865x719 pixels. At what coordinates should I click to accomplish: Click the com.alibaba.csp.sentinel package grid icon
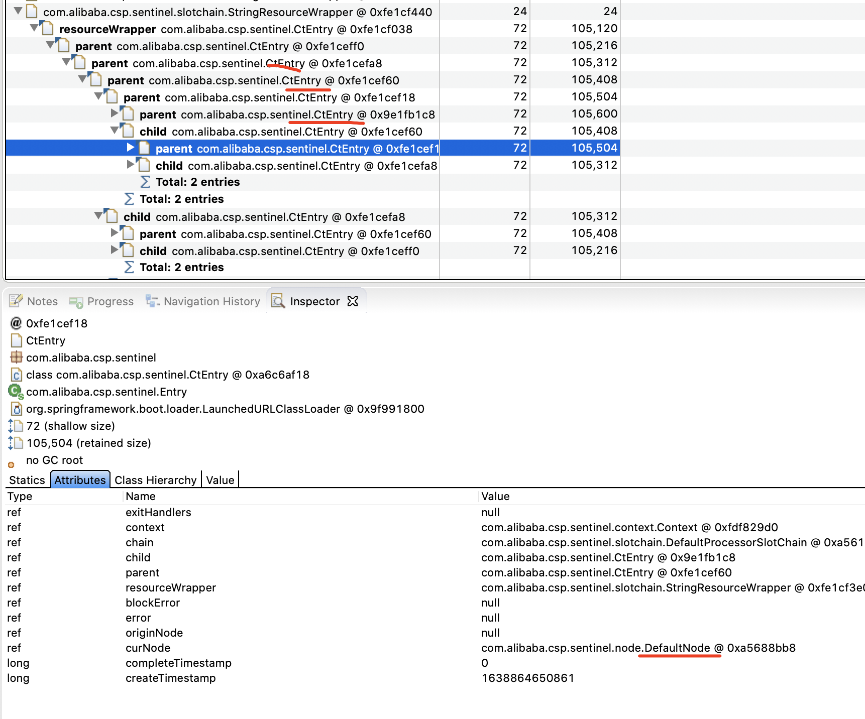pos(16,357)
